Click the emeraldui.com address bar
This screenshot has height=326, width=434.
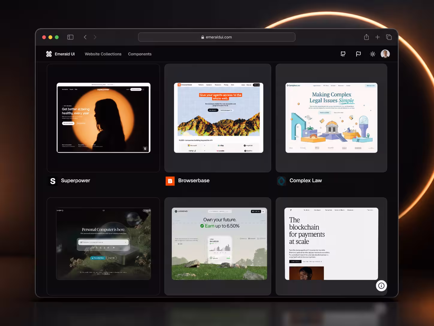click(x=217, y=37)
